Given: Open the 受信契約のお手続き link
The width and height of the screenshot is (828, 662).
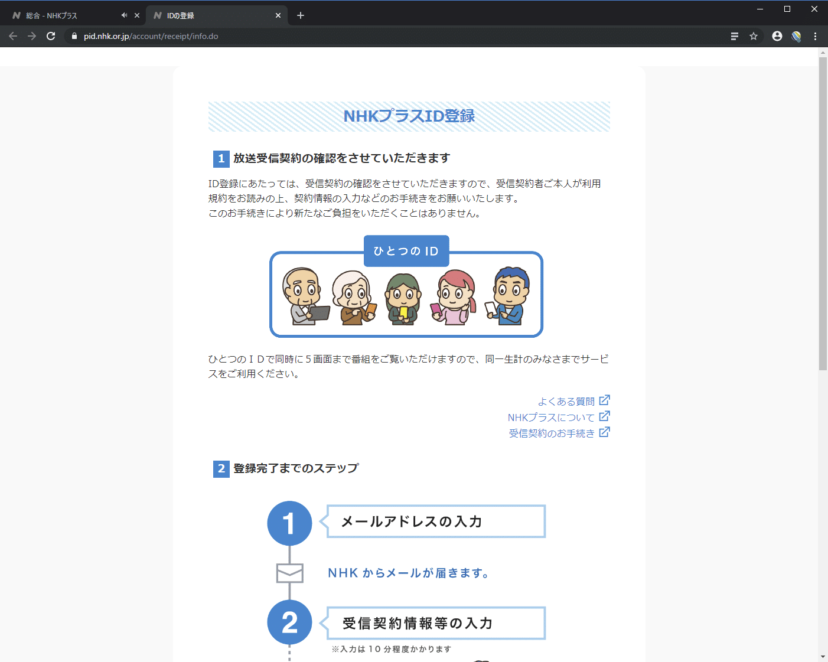Looking at the screenshot, I should click(552, 433).
